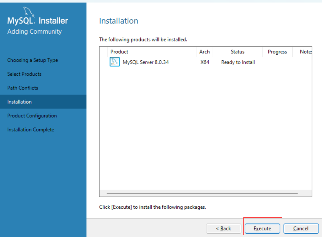This screenshot has height=237, width=322.
Task: Click the 'Click [Execute] to install' hint text
Action: (x=153, y=207)
